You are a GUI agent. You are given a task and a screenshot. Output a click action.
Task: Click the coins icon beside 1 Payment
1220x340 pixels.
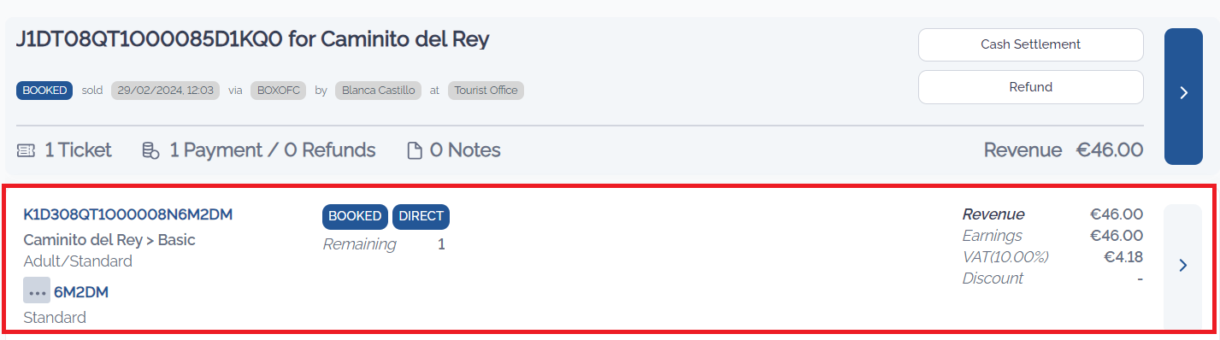[x=150, y=150]
